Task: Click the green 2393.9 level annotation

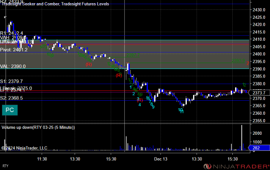Action: [238, 61]
